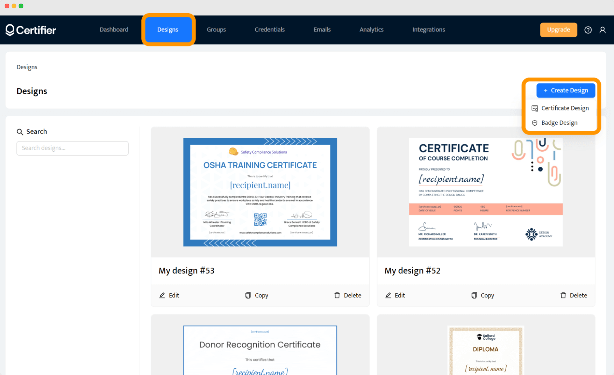Click Copy text for My design #53
Viewport: 614px width, 375px height.
(262, 295)
